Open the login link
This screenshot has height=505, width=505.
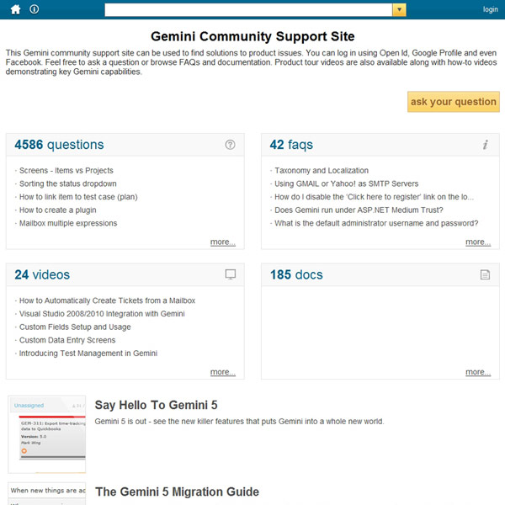490,9
